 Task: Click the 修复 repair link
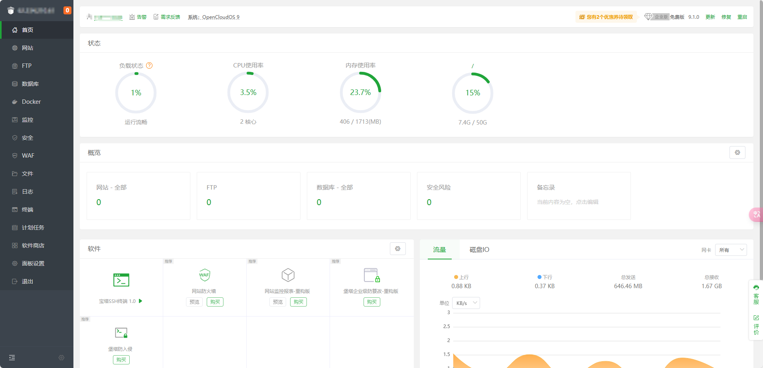(726, 17)
